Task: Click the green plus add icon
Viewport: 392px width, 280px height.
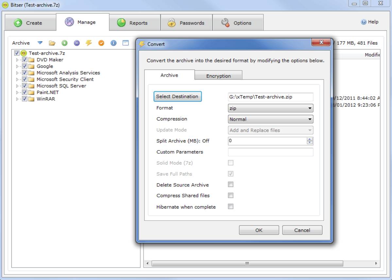Action: [x=64, y=43]
